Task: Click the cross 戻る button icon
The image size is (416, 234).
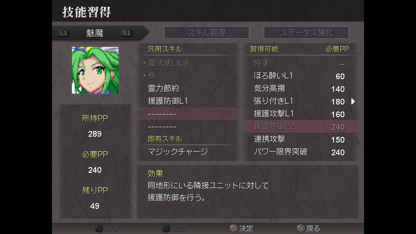Action: 301,228
